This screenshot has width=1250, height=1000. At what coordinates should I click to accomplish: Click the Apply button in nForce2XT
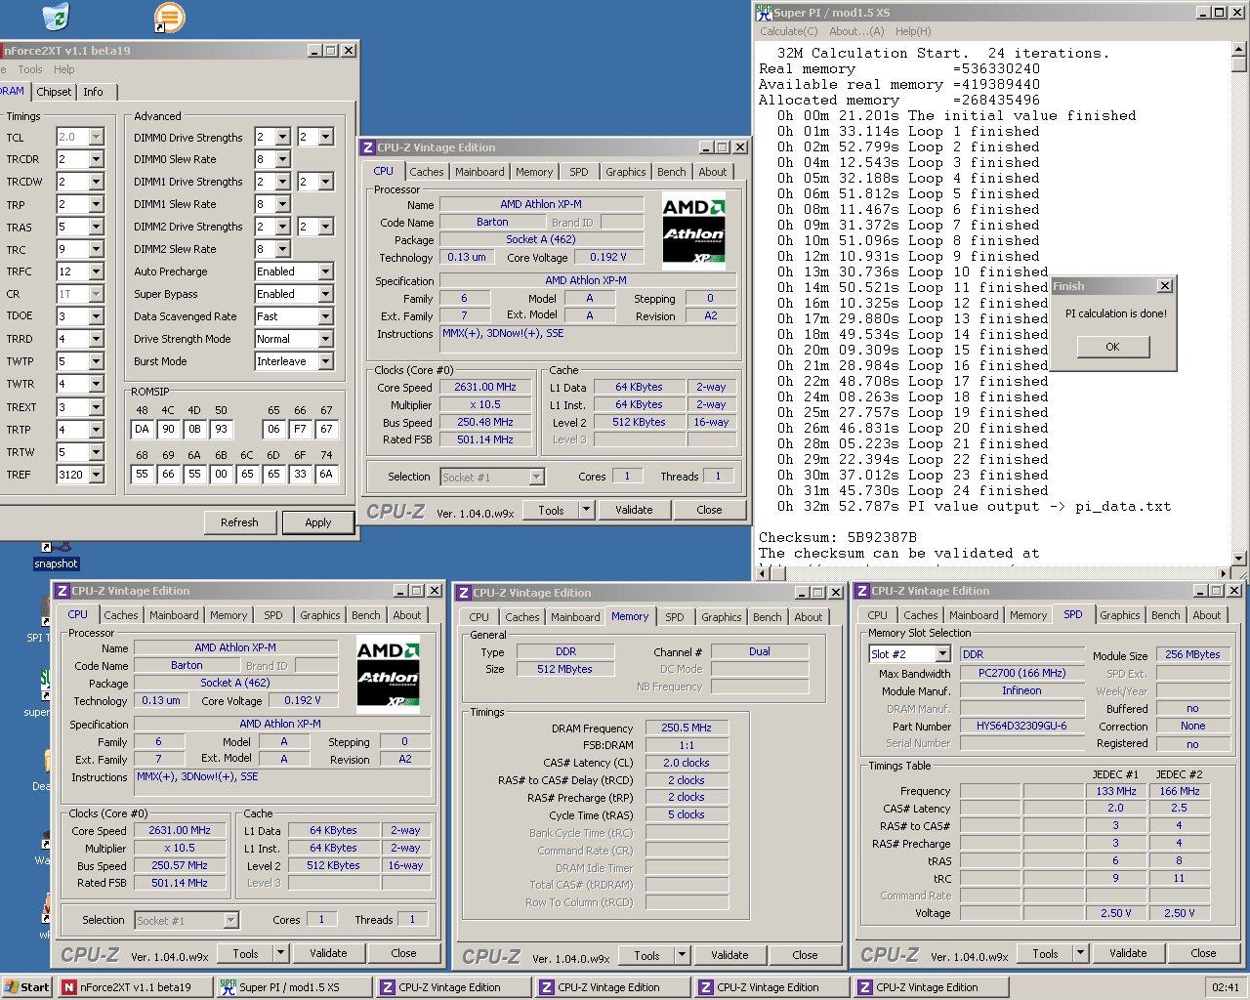pos(317,522)
